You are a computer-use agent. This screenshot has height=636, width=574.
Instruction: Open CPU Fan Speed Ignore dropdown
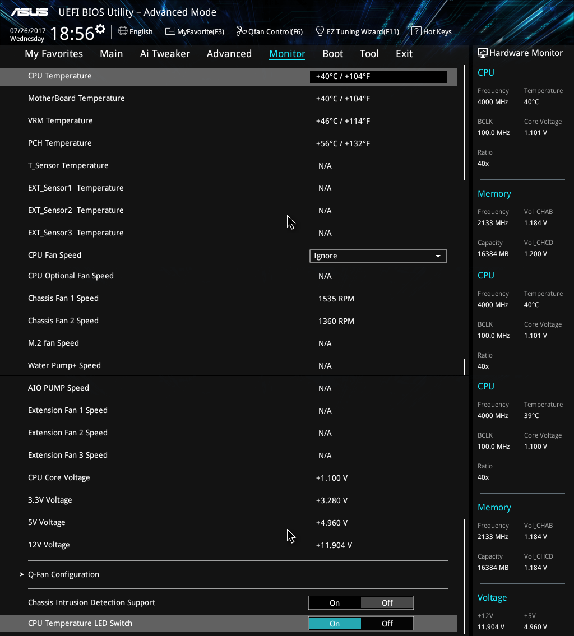(x=378, y=256)
